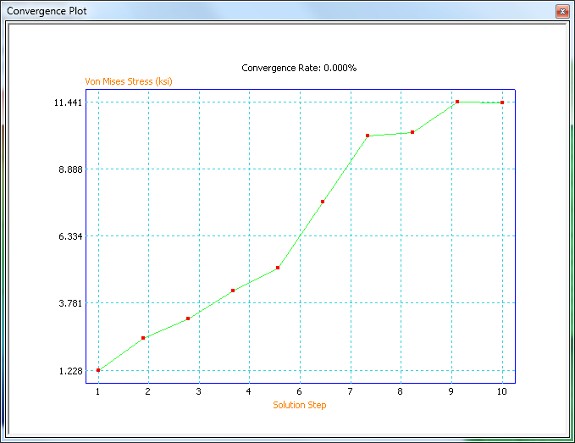Screen dimensions: 575x443
Task: Click the x-axis label 1
Action: coord(97,391)
